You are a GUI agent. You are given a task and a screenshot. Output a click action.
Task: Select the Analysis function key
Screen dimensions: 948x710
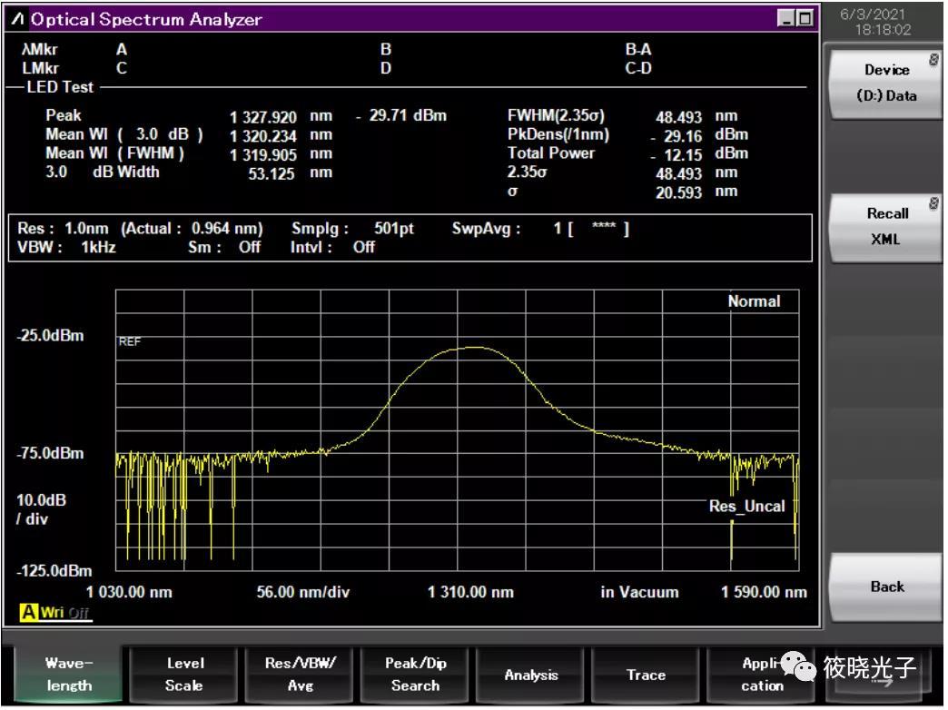(x=531, y=675)
